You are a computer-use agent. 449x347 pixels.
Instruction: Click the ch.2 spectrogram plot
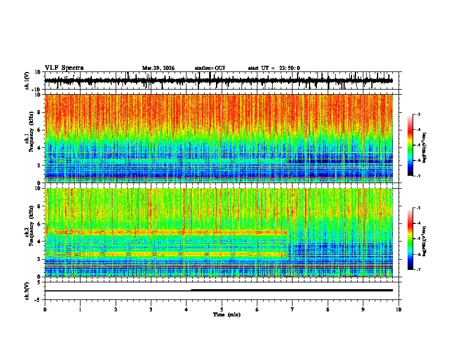(x=218, y=232)
